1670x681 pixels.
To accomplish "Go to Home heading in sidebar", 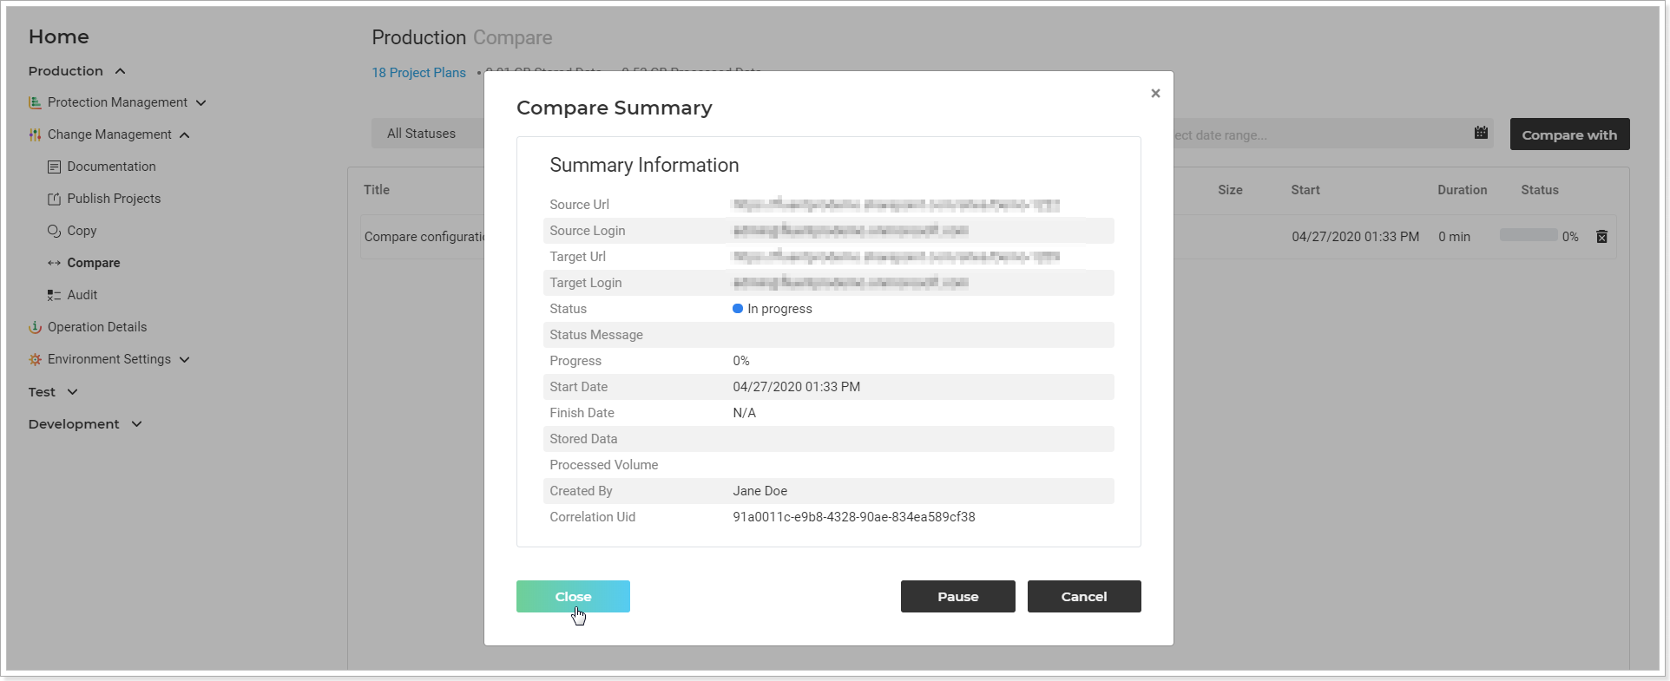I will click(x=58, y=36).
